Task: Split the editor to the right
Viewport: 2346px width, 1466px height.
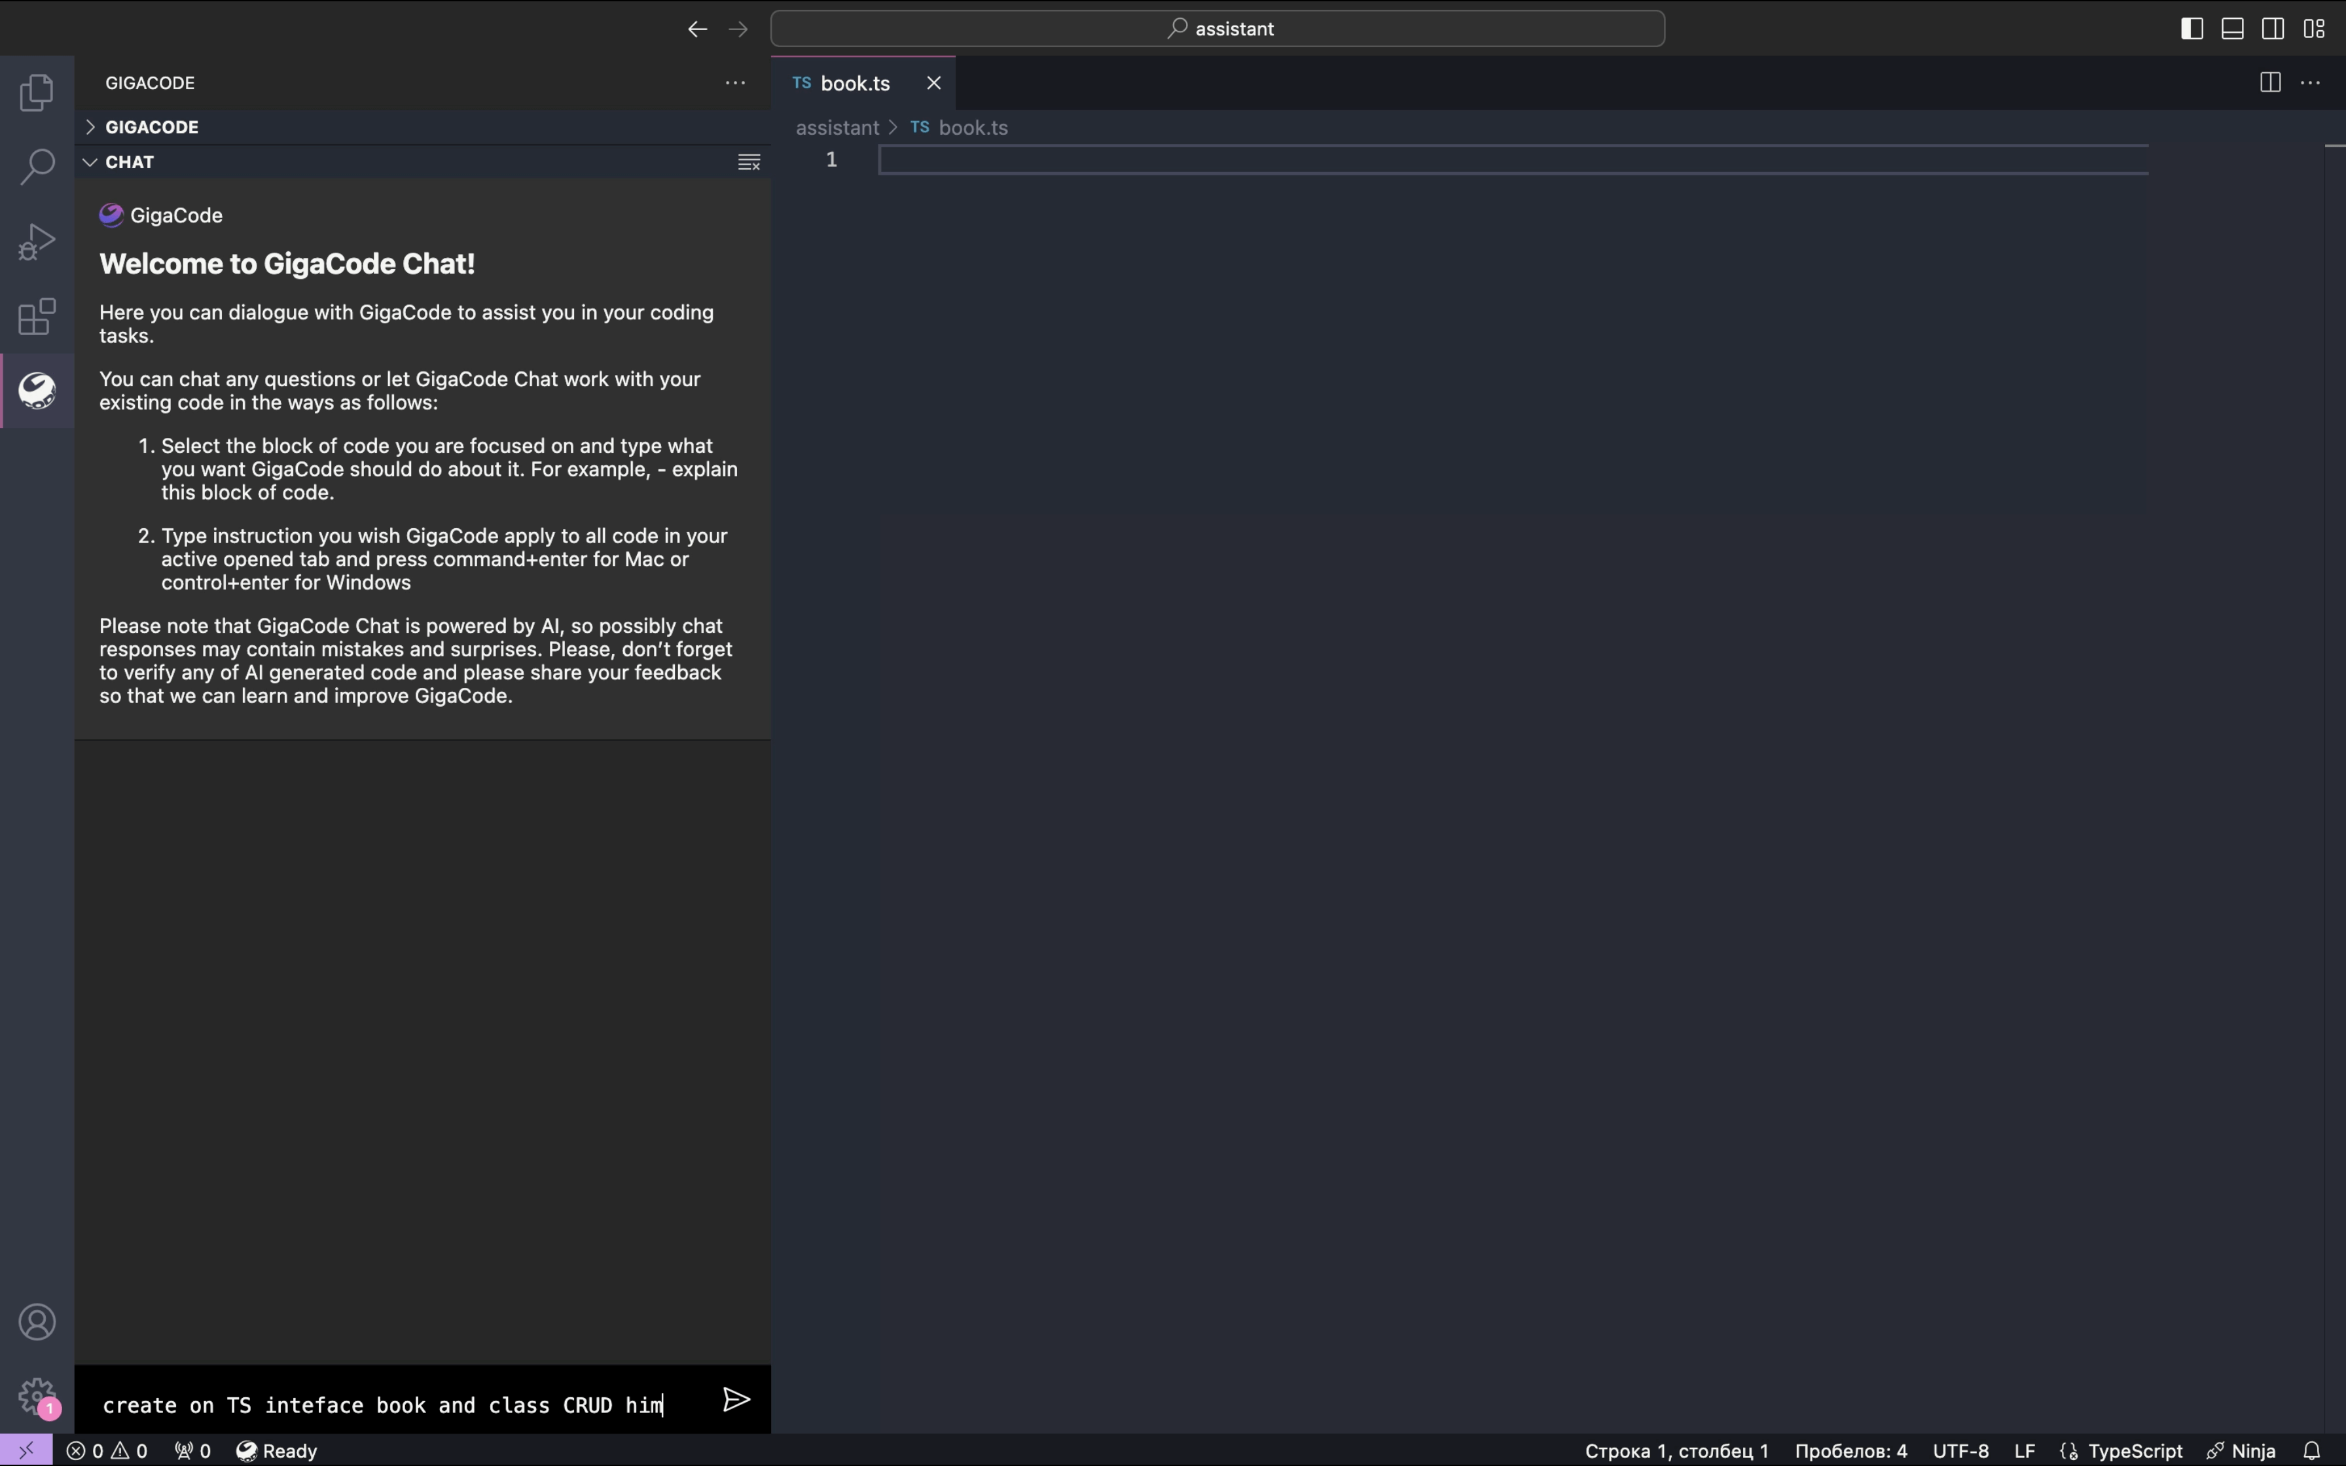Action: [2269, 82]
